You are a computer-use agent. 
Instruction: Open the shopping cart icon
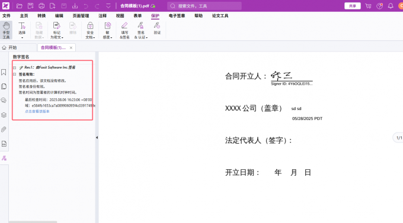click(368, 6)
